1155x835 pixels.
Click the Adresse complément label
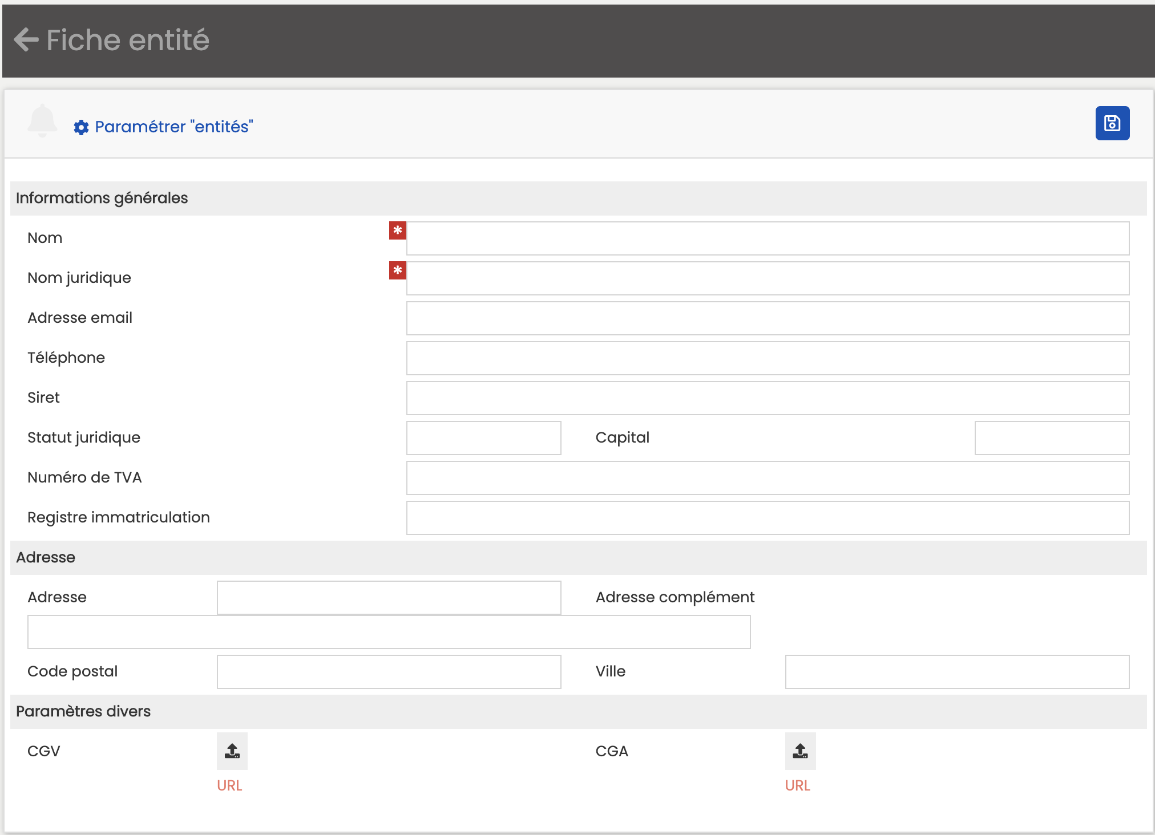675,597
